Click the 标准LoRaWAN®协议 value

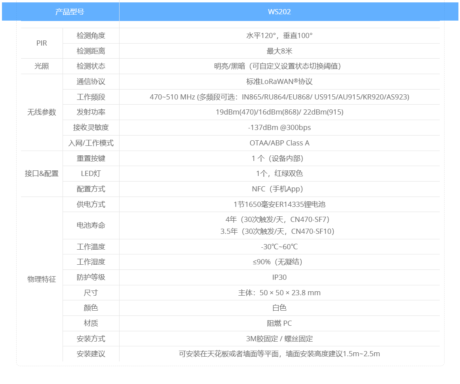[x=279, y=82]
